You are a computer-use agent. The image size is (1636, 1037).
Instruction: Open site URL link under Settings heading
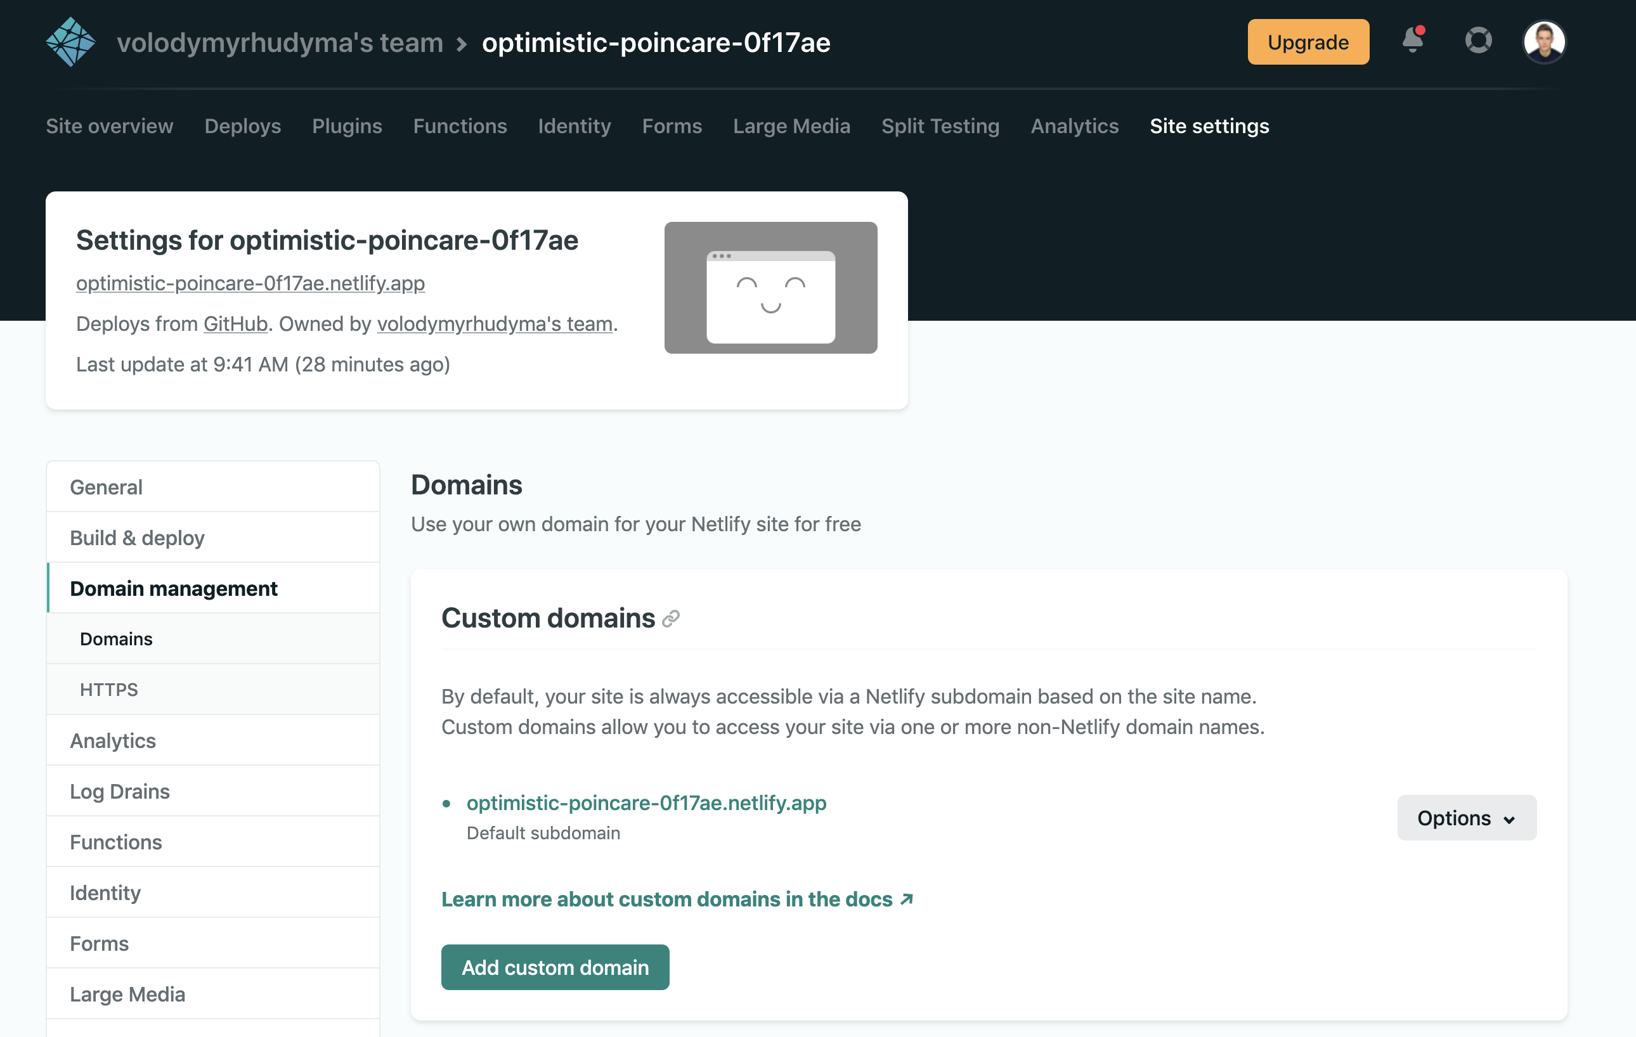[x=250, y=283]
